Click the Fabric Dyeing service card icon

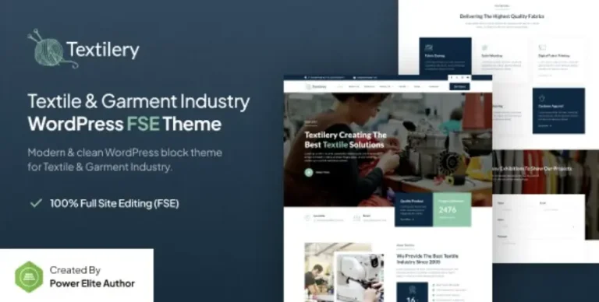coord(429,47)
